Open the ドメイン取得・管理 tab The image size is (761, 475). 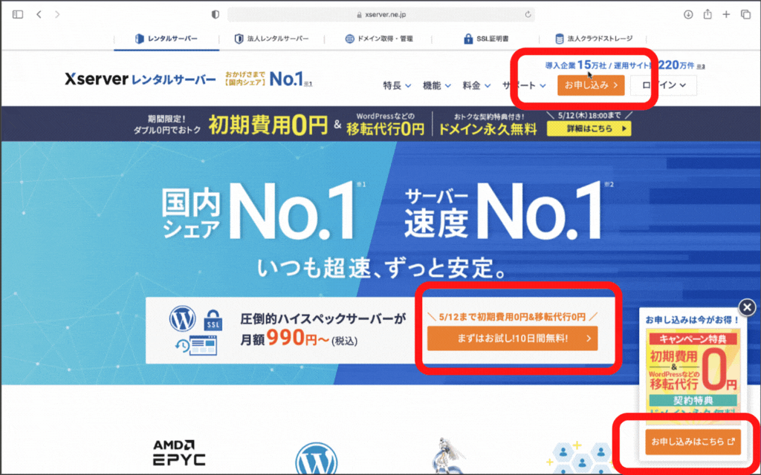[379, 39]
